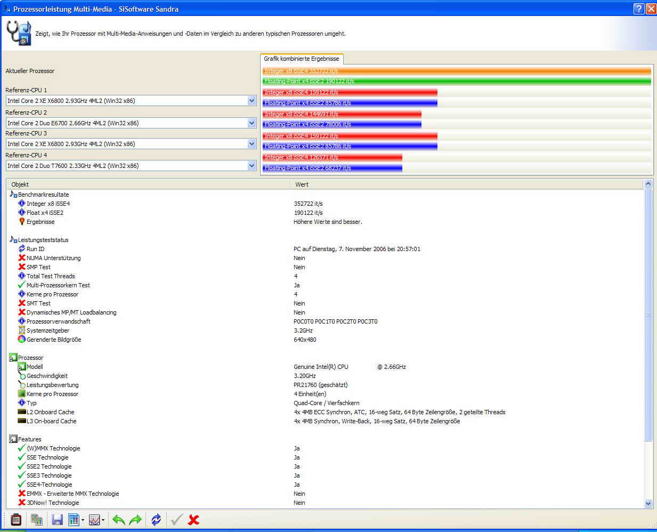Click the grey checkmark OK icon
657x532 pixels.
tap(176, 519)
